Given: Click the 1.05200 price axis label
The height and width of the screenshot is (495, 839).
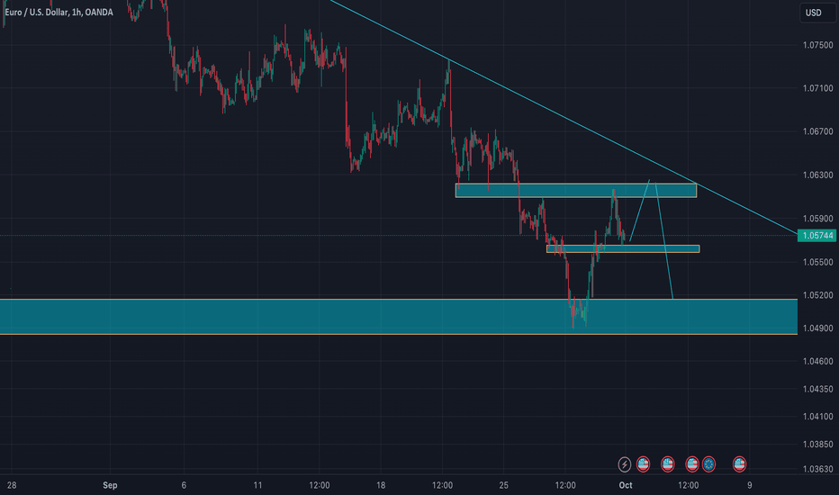Looking at the screenshot, I should tap(817, 295).
